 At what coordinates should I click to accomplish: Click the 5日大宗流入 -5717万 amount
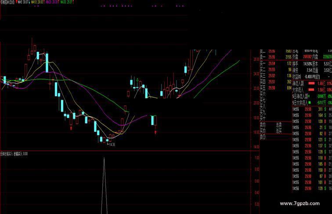[321, 102]
